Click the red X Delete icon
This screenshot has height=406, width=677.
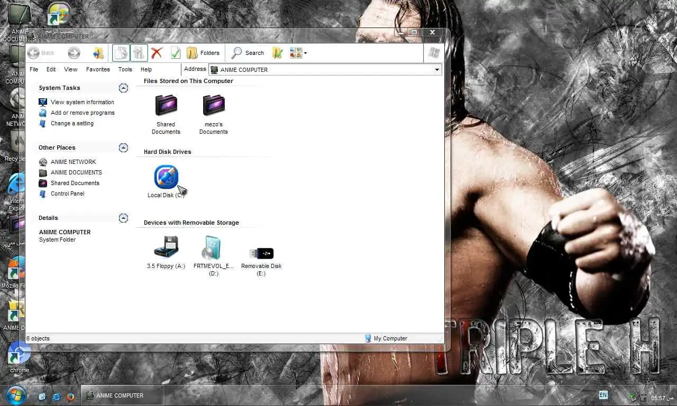pyautogui.click(x=157, y=53)
